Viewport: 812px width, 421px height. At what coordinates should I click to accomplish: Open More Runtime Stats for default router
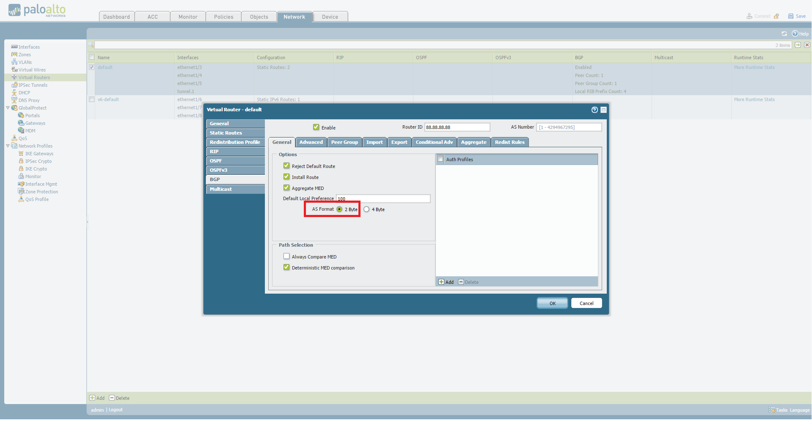coord(754,67)
